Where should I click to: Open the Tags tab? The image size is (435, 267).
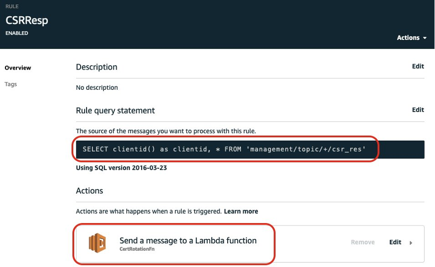11,84
